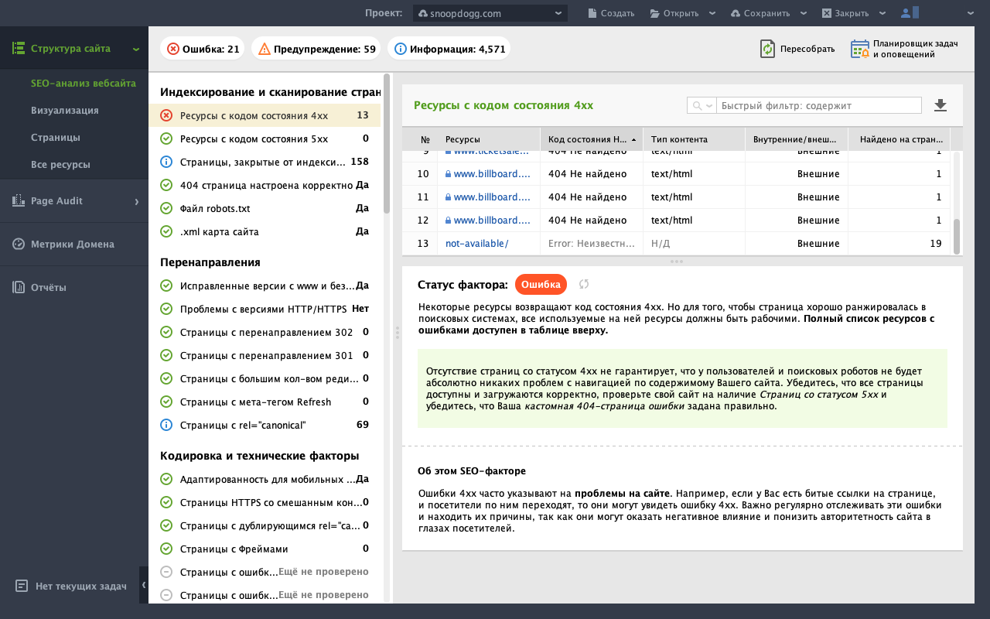
Task: Filter by Ошибка: 21
Action: (x=203, y=49)
